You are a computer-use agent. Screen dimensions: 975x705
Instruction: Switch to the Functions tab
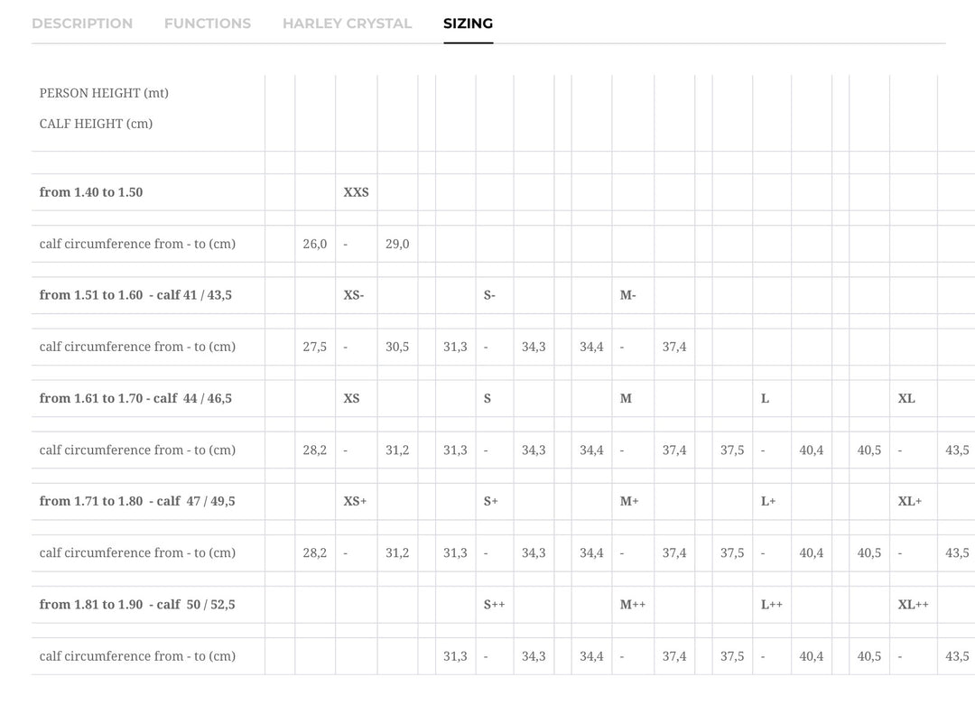click(208, 23)
